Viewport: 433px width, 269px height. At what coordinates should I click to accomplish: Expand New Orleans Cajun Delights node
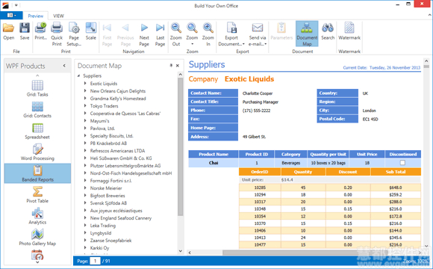(85, 90)
